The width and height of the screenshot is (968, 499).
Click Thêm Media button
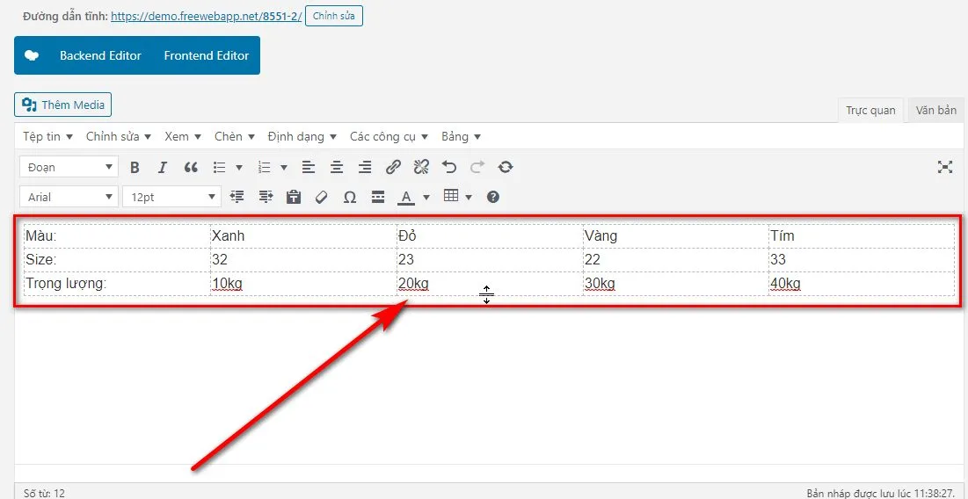[x=63, y=105]
